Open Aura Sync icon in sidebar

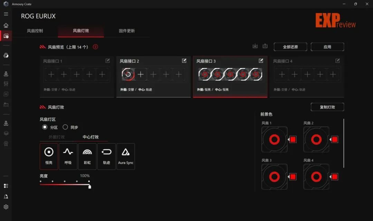6,56
